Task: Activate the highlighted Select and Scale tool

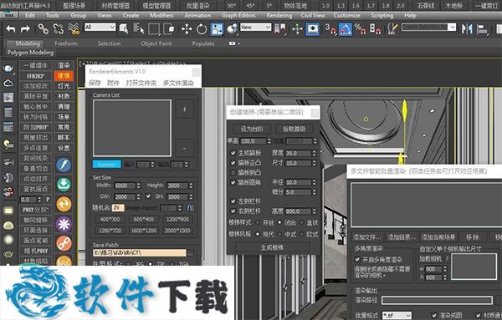Action: (x=217, y=29)
